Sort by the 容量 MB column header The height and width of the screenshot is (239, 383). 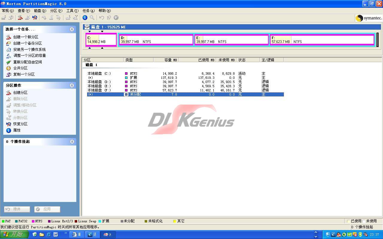[x=166, y=60]
